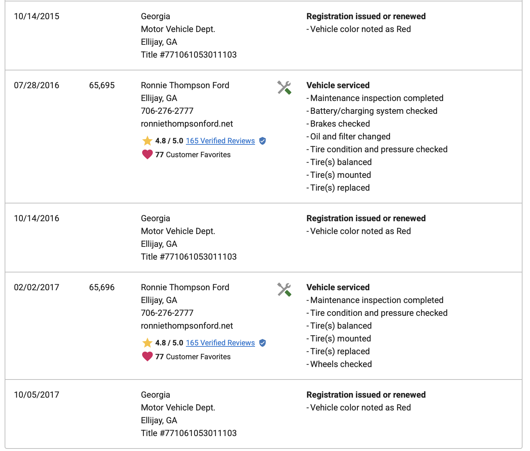Screen dimensions: 530x451
Task: Click verified shield badge in 07/28/2016 entry
Action: (x=263, y=141)
